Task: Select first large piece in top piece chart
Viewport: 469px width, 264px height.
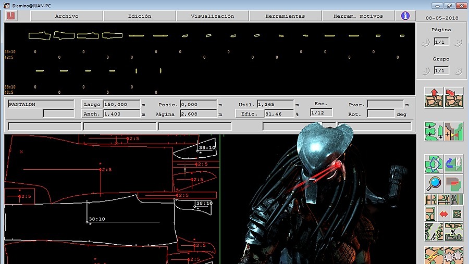Action: [40, 36]
